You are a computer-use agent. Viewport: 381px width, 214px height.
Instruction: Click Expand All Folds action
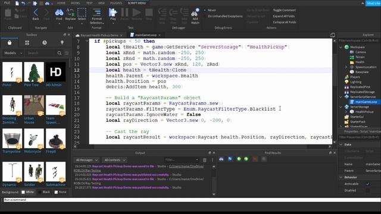(x=283, y=16)
